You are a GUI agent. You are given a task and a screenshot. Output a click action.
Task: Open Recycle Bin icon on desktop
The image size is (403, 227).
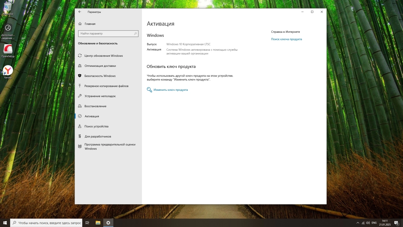[8, 8]
